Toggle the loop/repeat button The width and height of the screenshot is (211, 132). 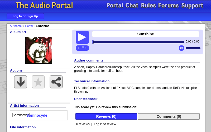click(82, 48)
